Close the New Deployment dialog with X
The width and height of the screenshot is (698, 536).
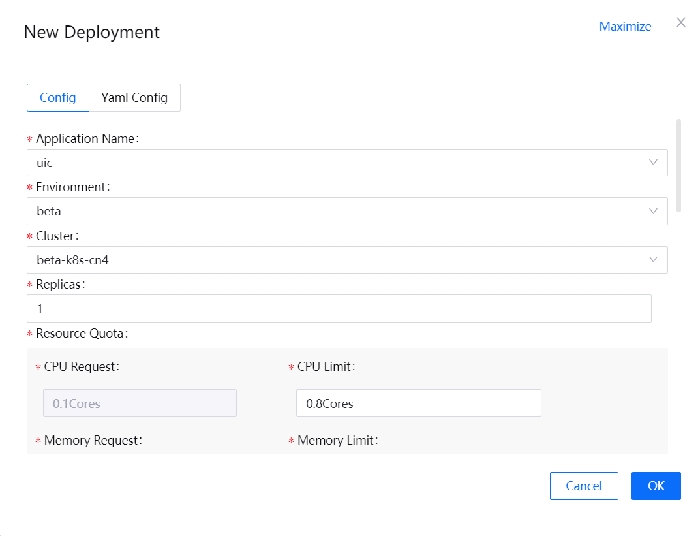(x=681, y=23)
